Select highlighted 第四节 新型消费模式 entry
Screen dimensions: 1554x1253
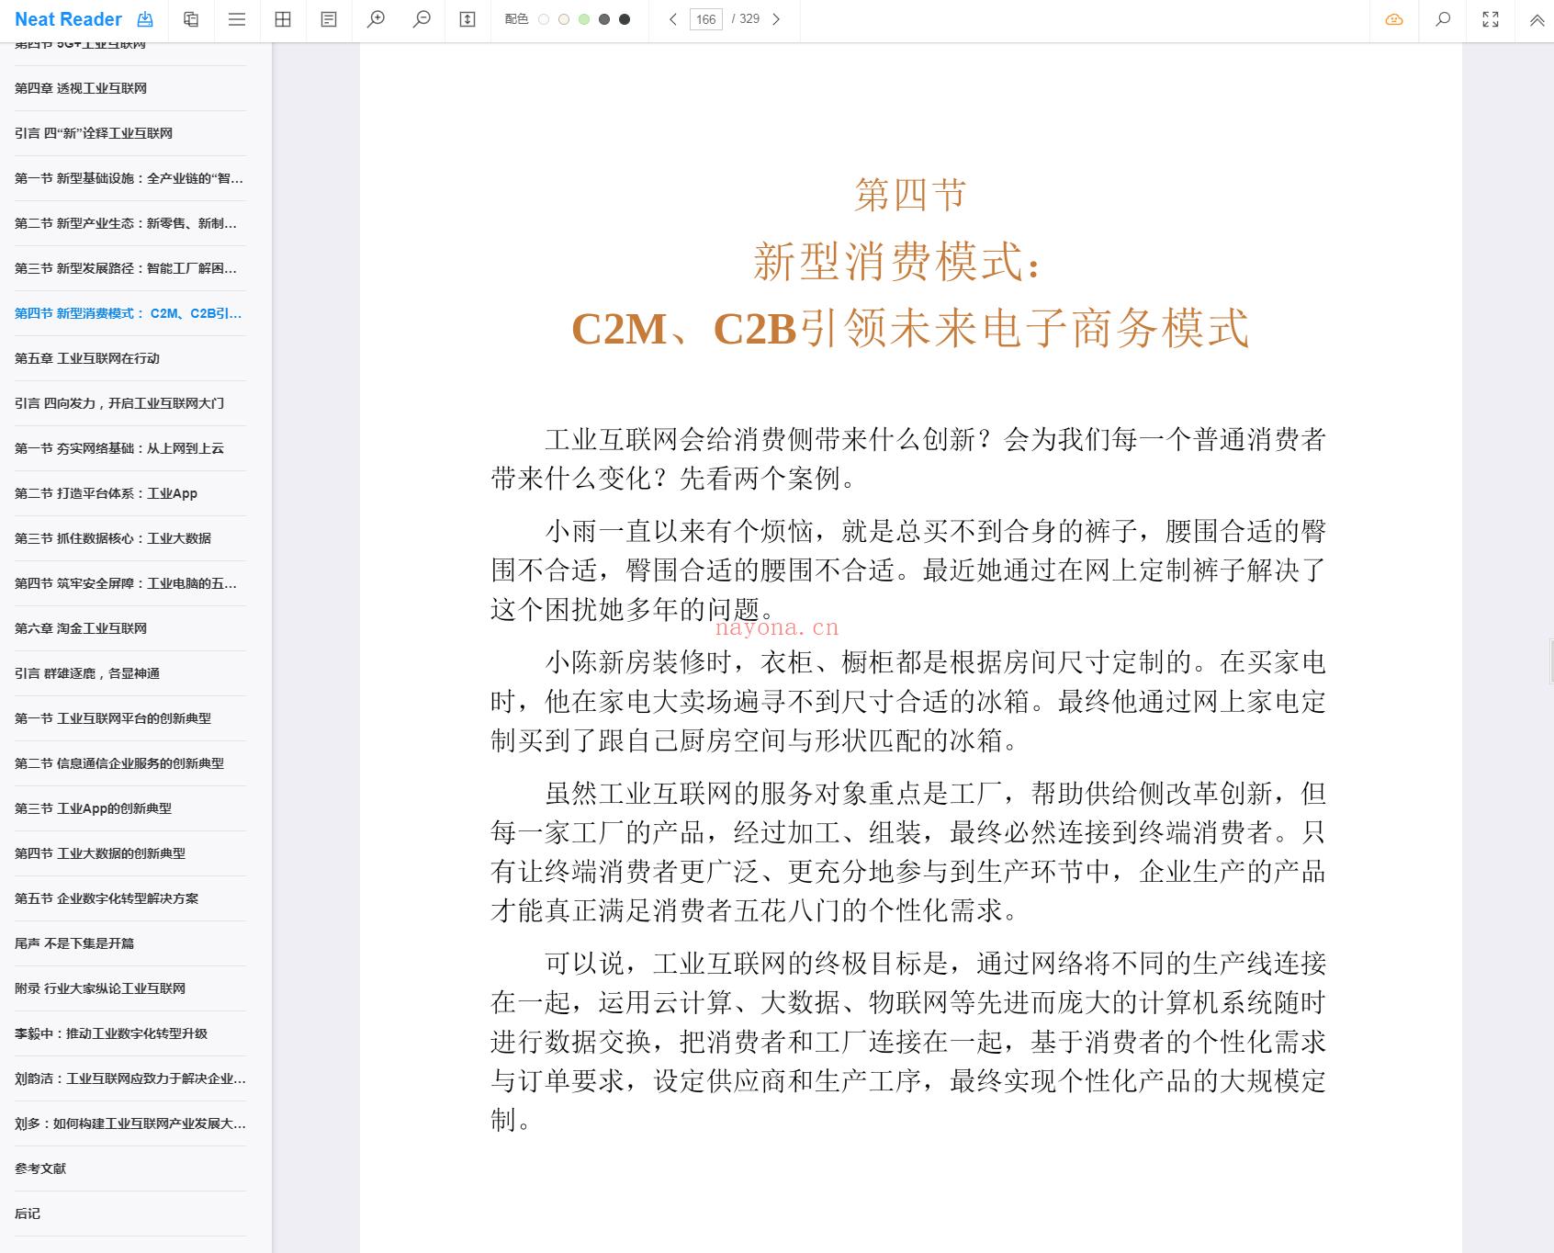coord(130,313)
